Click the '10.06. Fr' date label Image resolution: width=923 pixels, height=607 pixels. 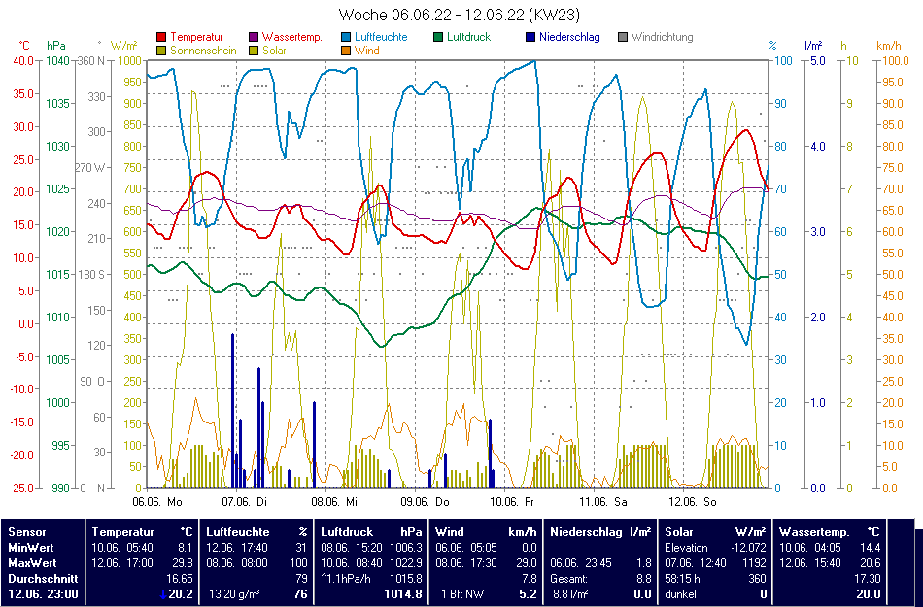coord(512,502)
